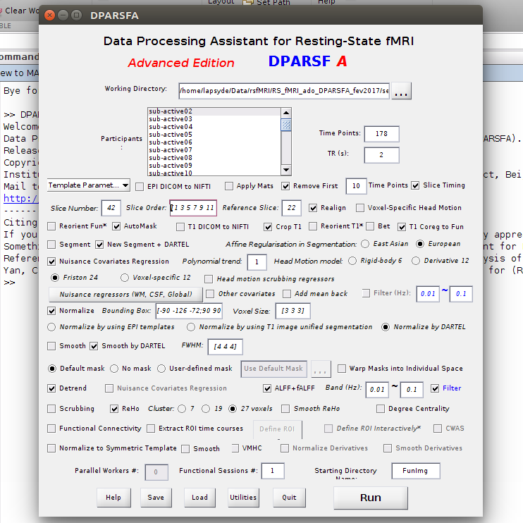Select ReHo cluster of 7 voxels
The width and height of the screenshot is (523, 523).
pos(182,409)
